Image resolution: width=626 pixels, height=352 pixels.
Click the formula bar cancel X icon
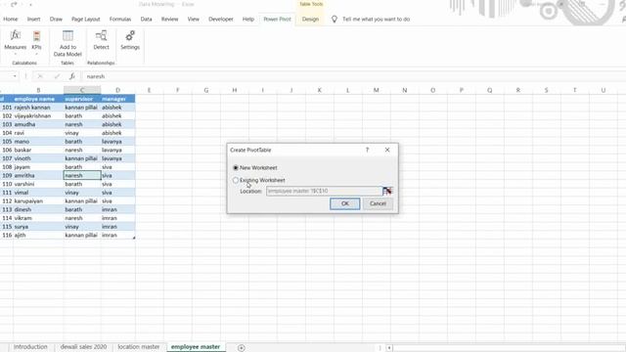(x=40, y=76)
